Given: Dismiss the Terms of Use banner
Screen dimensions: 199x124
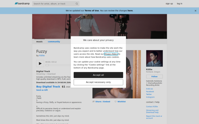Looking at the screenshot, I should pos(195,11).
